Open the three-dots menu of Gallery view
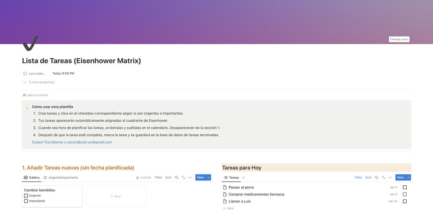This screenshot has width=433, height=212. [190, 178]
